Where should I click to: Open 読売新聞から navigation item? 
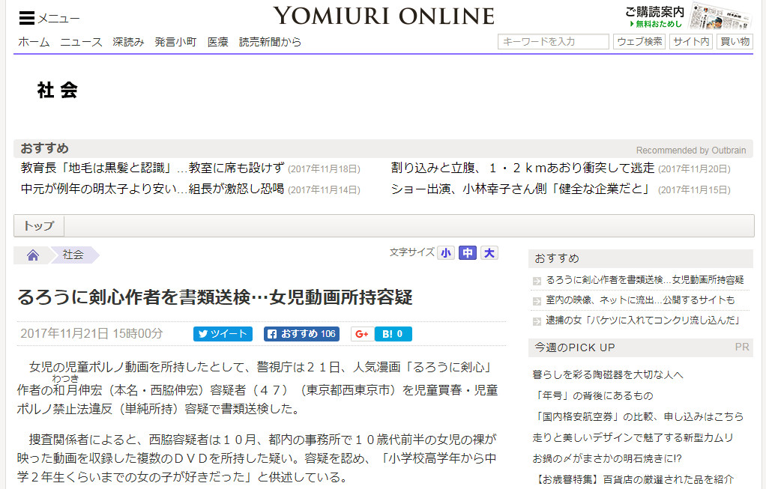pos(270,43)
